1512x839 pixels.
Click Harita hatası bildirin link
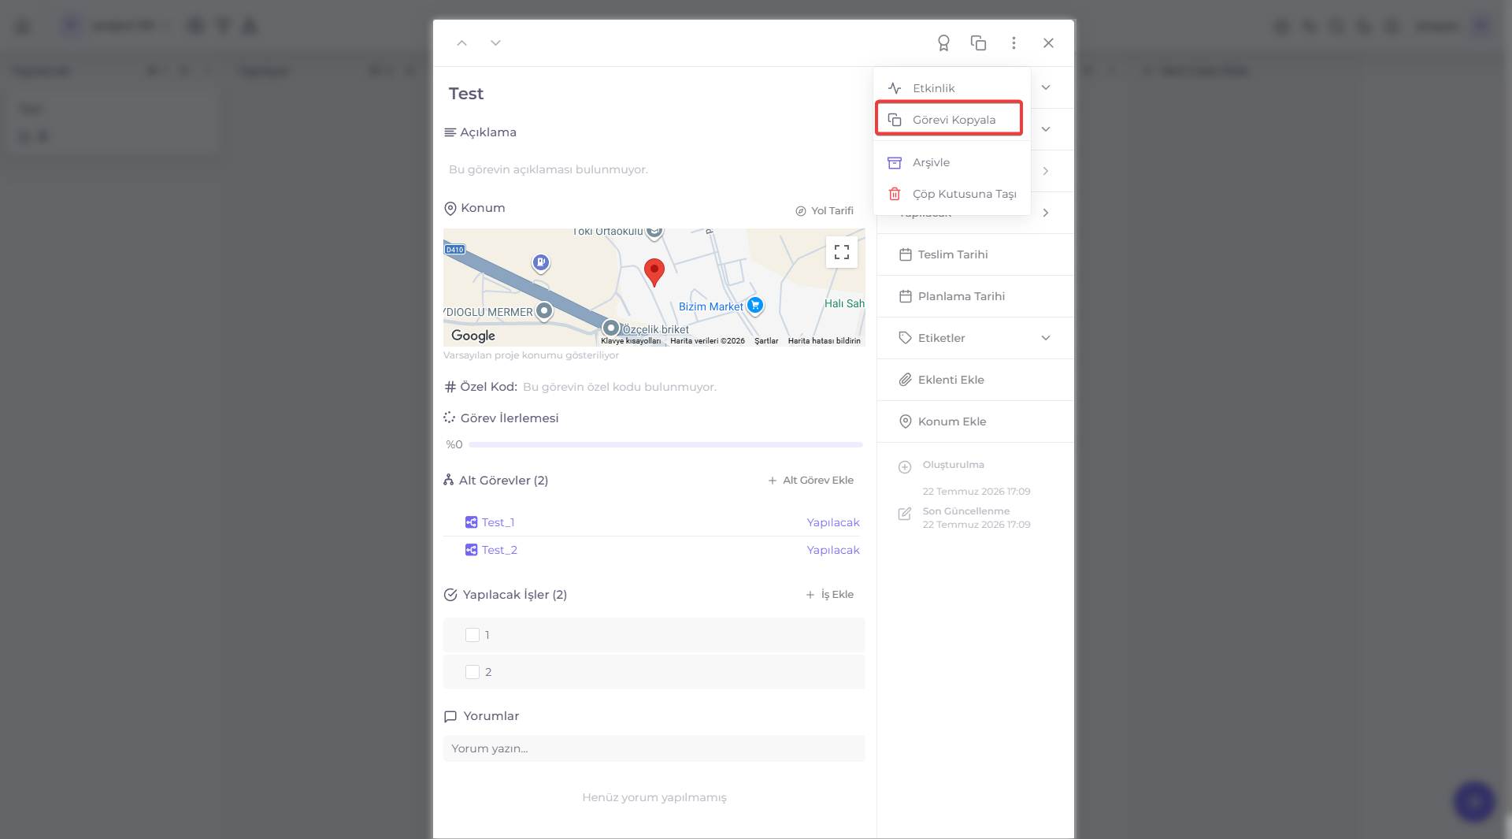tap(824, 341)
